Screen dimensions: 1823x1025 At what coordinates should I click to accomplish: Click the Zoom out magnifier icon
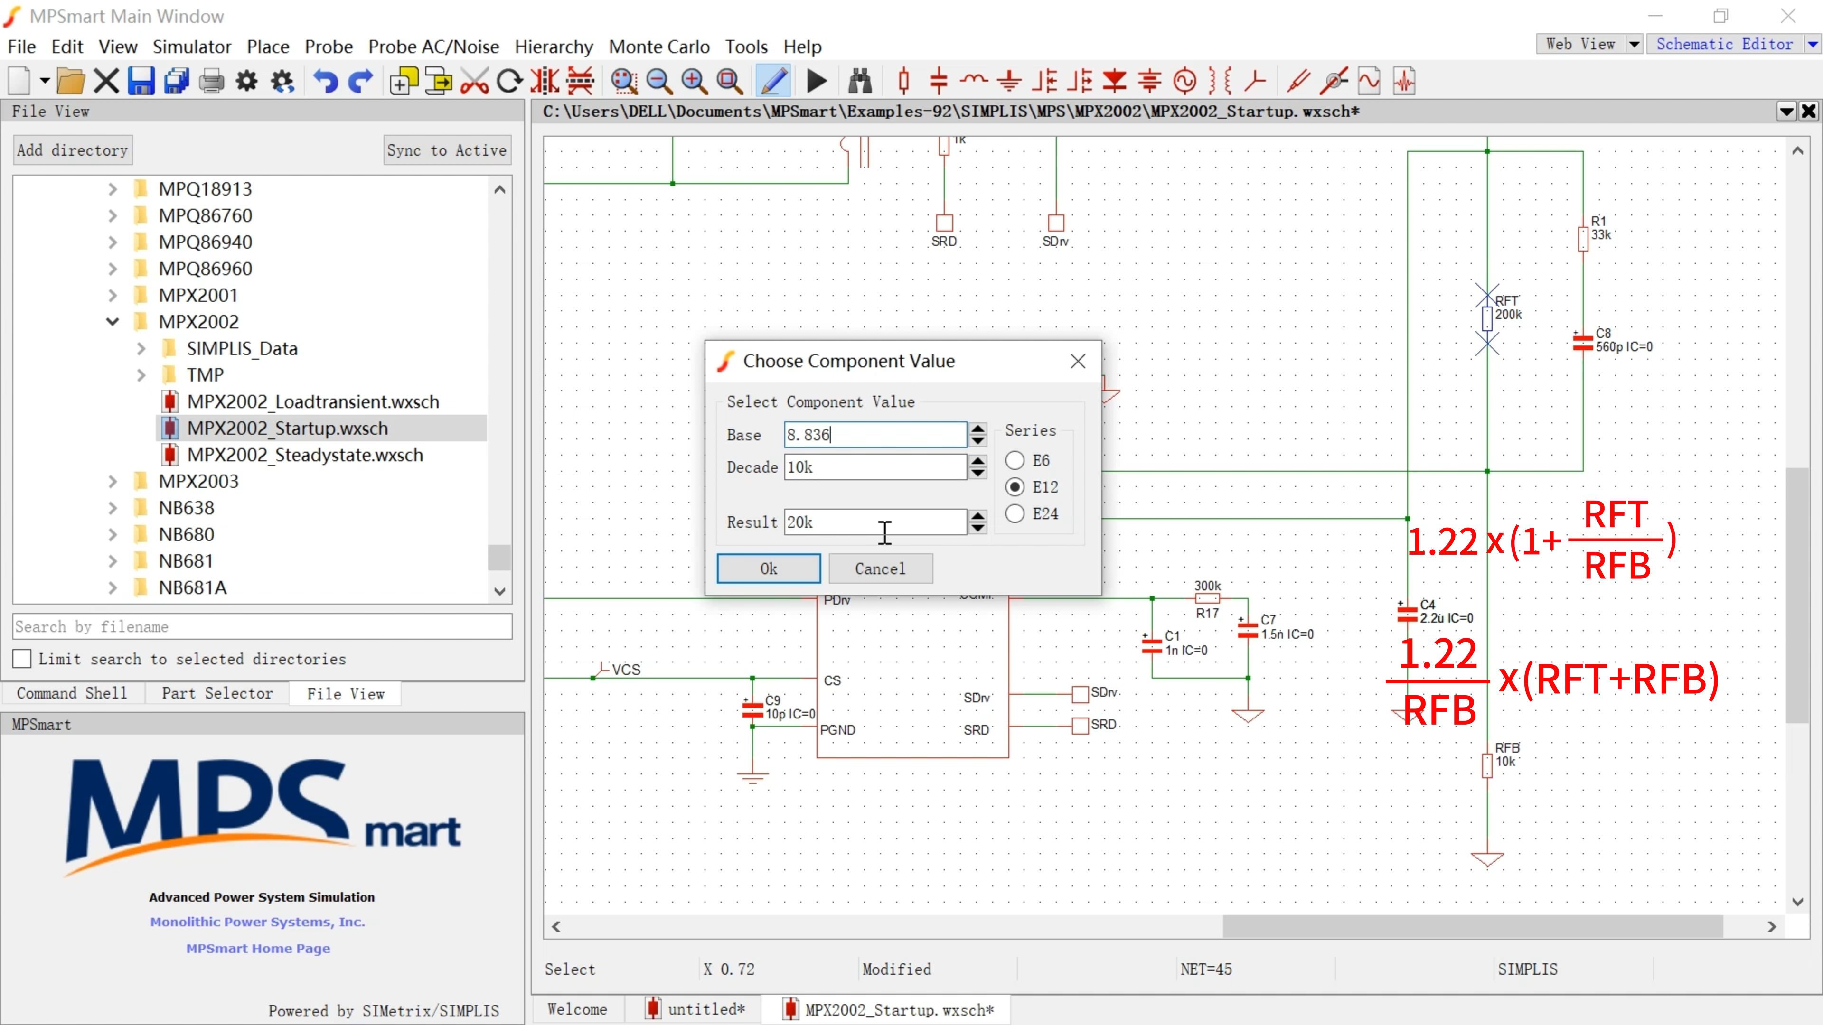[x=659, y=81]
